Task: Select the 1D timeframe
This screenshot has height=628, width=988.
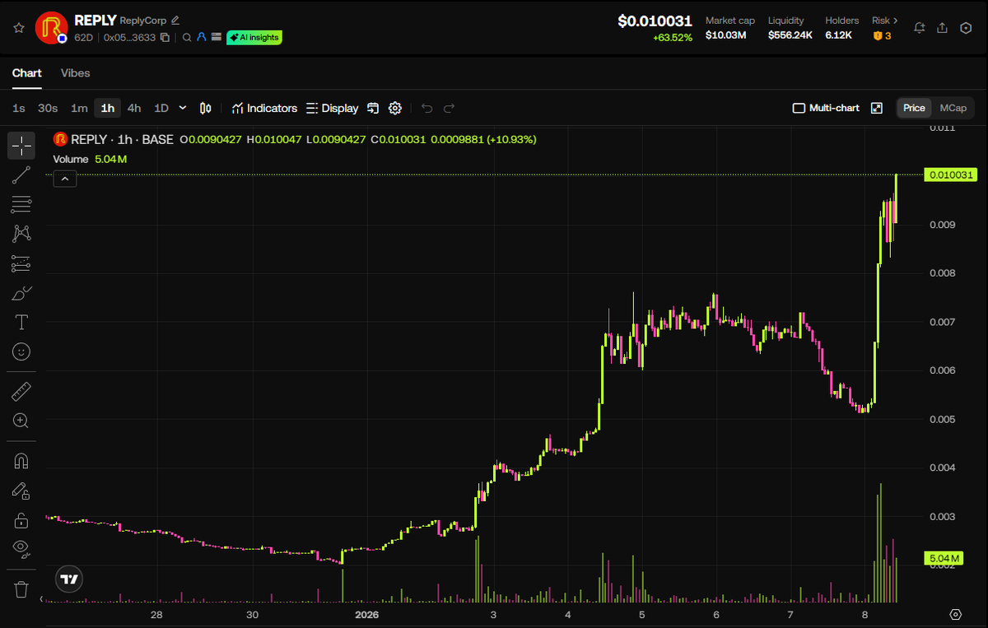Action: 161,108
